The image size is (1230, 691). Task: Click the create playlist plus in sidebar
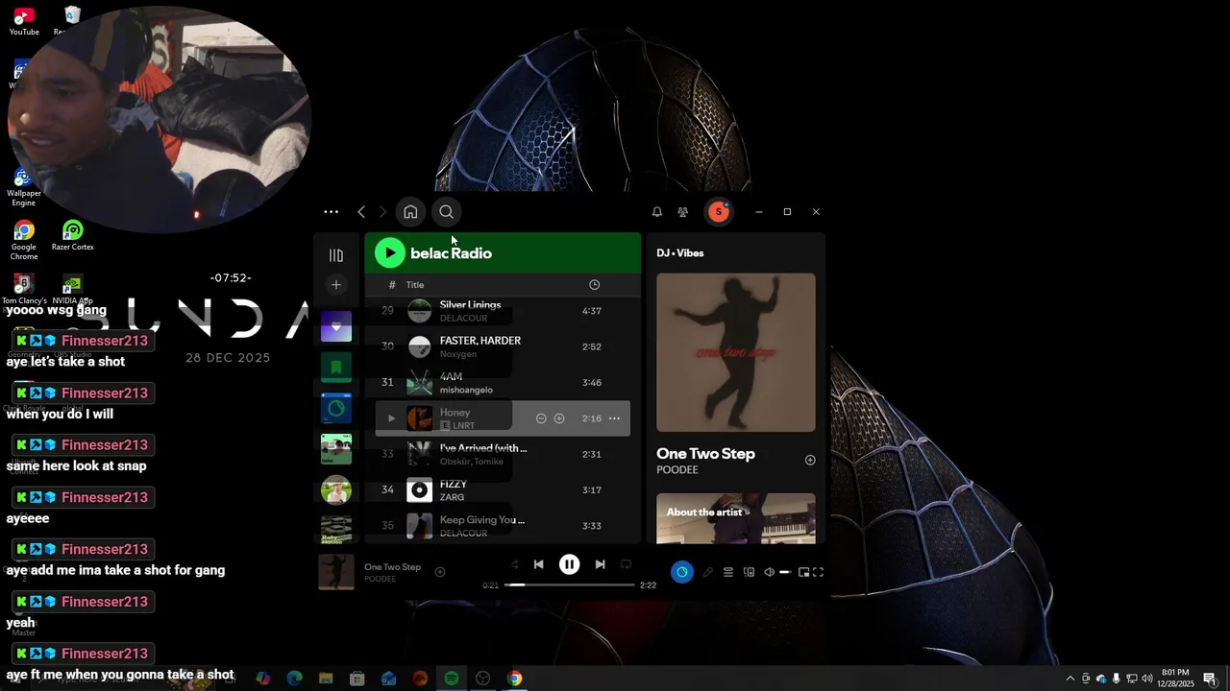pyautogui.click(x=335, y=285)
